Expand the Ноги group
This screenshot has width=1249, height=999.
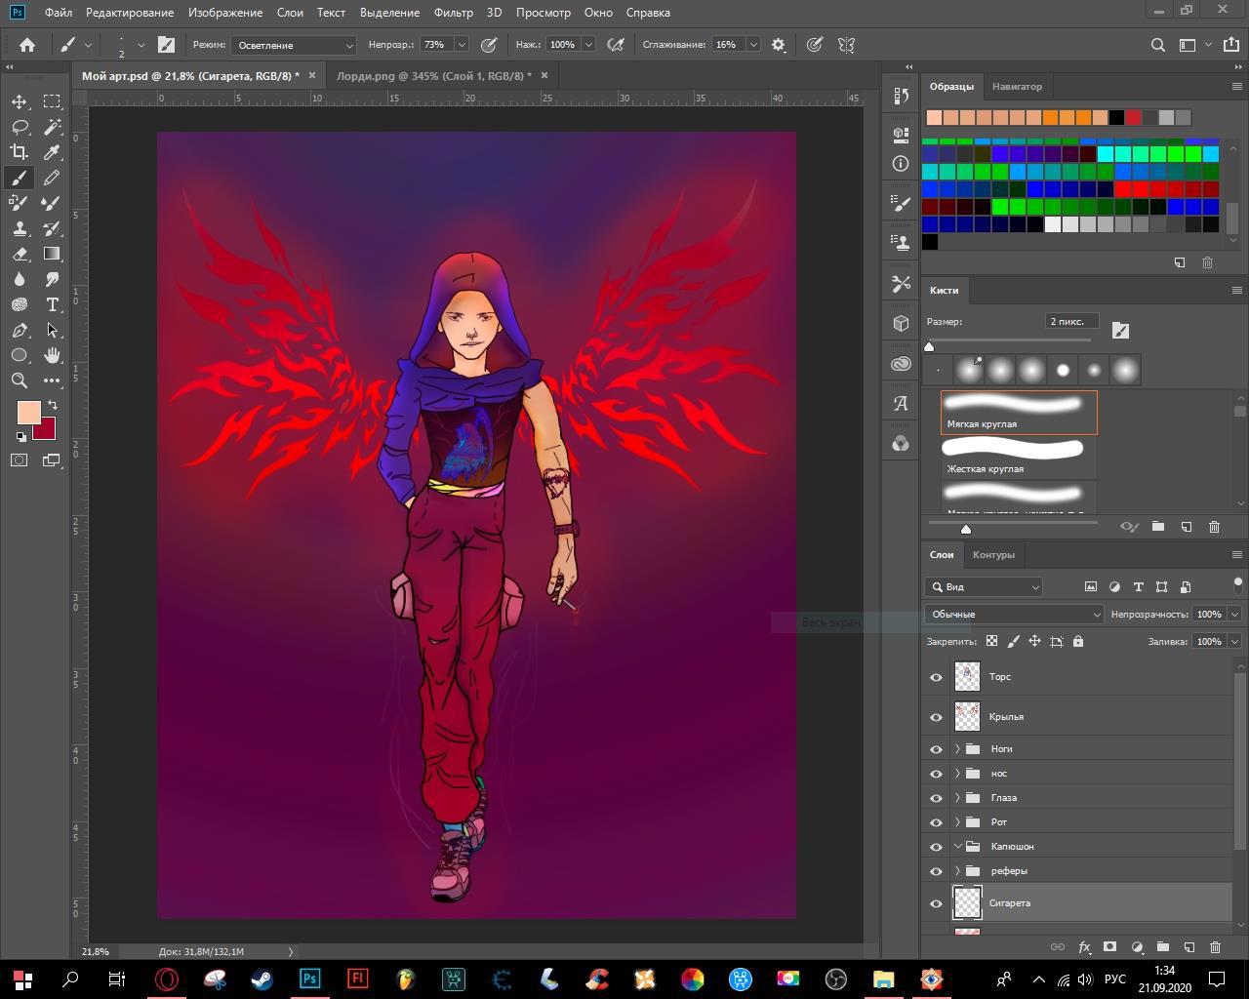(x=957, y=749)
